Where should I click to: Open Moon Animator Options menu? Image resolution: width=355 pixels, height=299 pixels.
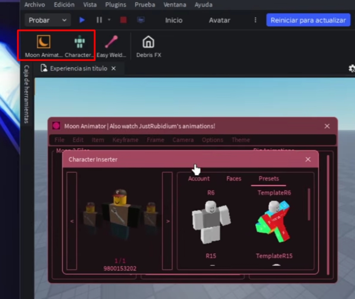pyautogui.click(x=213, y=140)
